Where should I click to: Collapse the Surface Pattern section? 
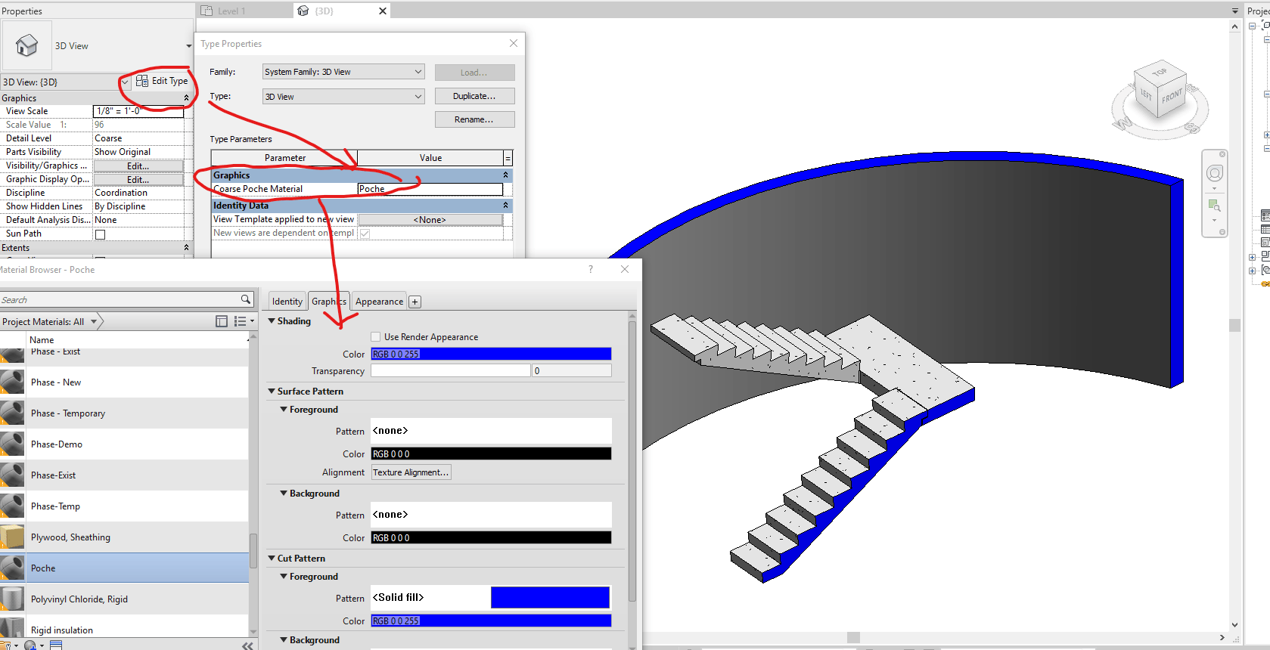coord(272,391)
